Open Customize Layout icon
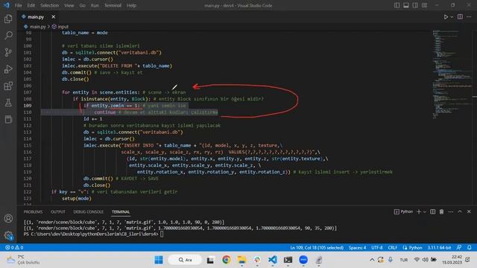 424,5
